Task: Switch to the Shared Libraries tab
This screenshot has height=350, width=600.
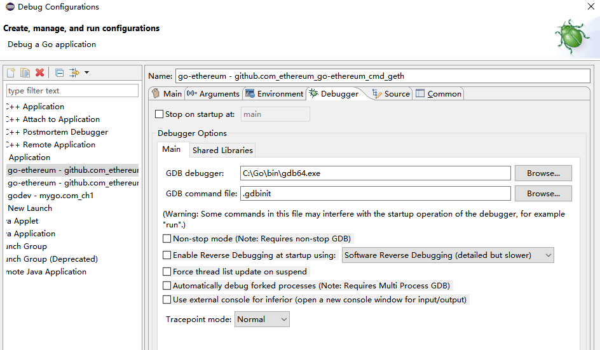Action: (222, 151)
